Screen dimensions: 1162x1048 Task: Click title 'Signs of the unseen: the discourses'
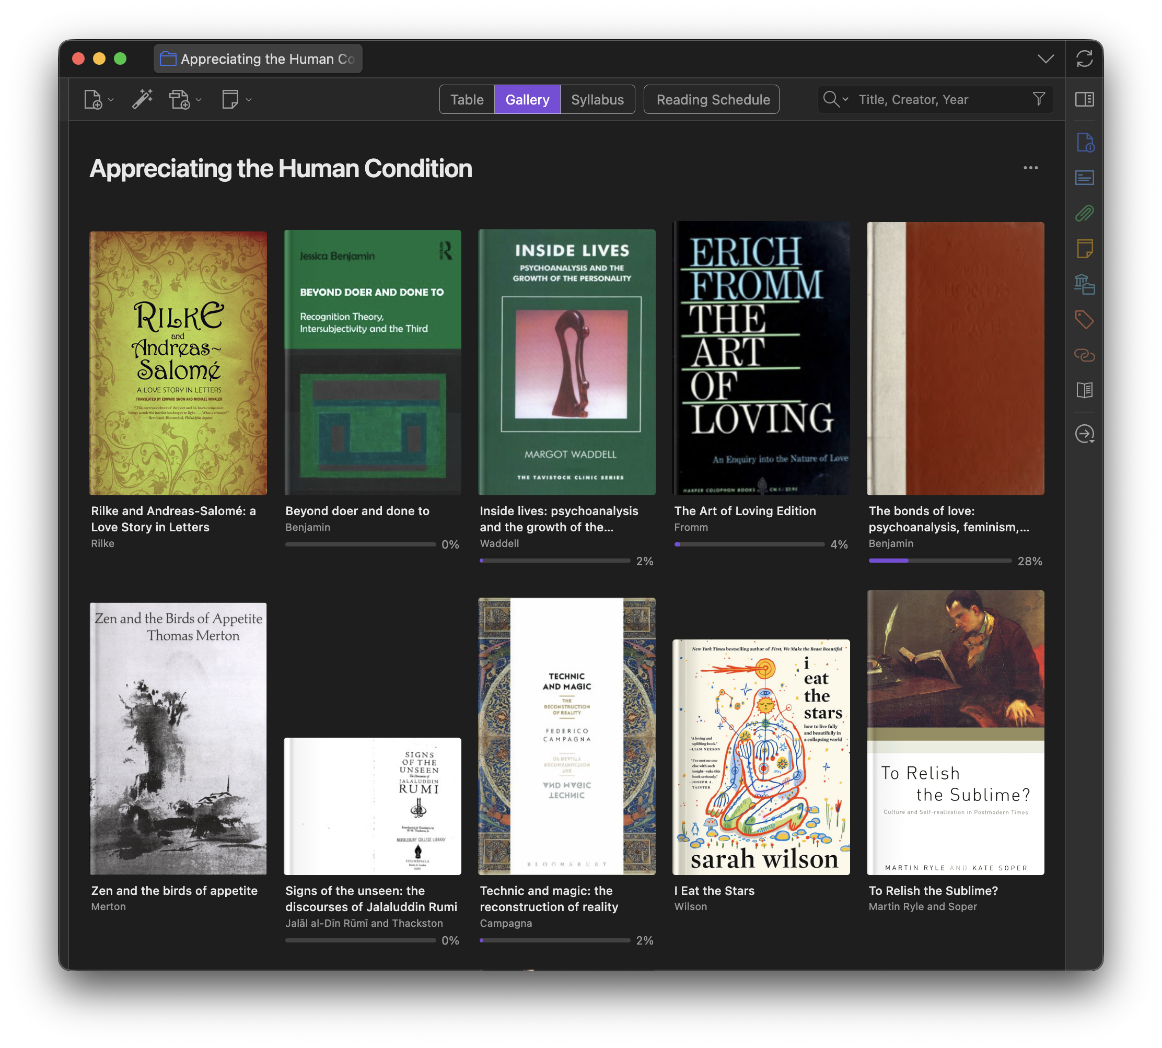[371, 898]
